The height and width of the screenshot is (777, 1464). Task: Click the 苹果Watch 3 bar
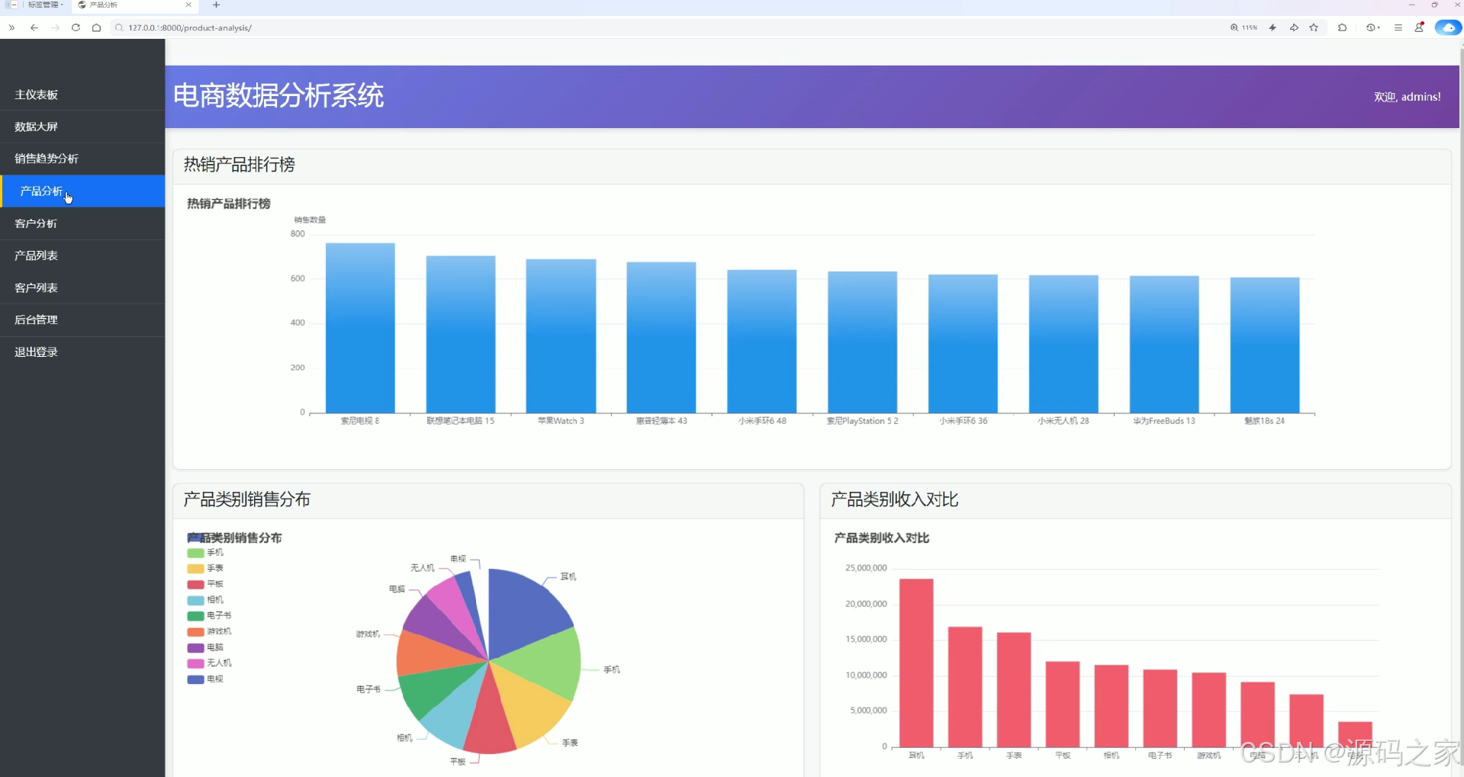tap(561, 336)
